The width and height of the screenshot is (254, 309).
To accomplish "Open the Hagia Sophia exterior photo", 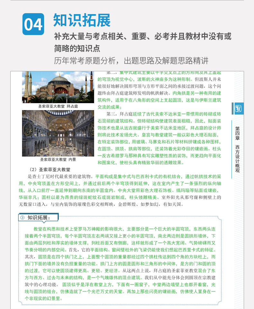I will (58, 87).
